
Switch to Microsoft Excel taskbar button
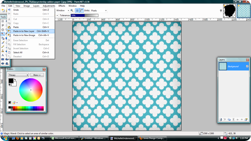64,138
